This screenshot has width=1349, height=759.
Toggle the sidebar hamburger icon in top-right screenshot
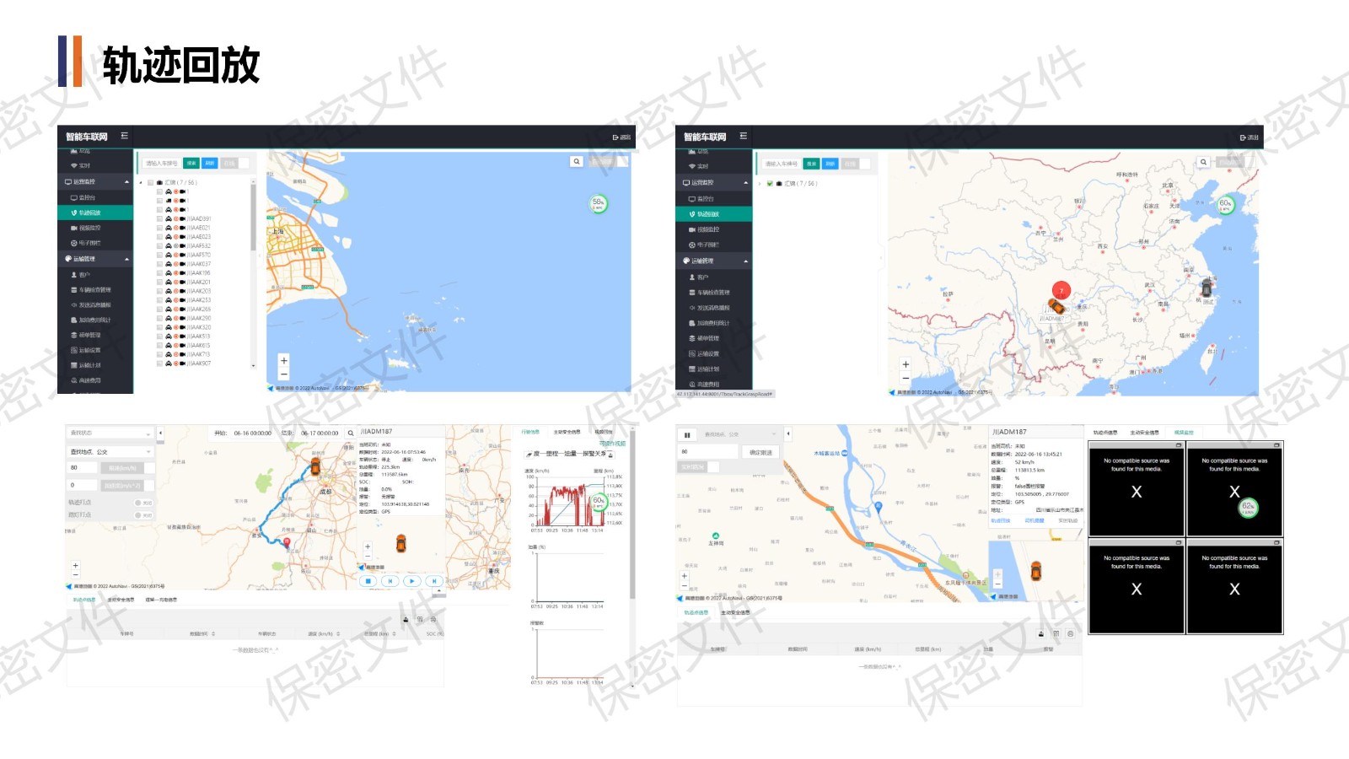743,136
